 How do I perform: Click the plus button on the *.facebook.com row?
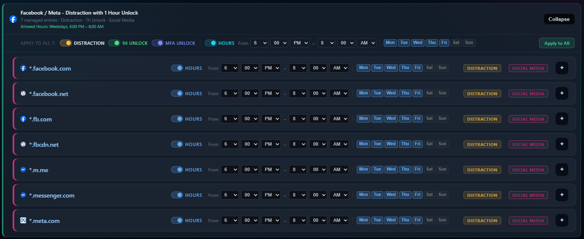click(x=562, y=68)
